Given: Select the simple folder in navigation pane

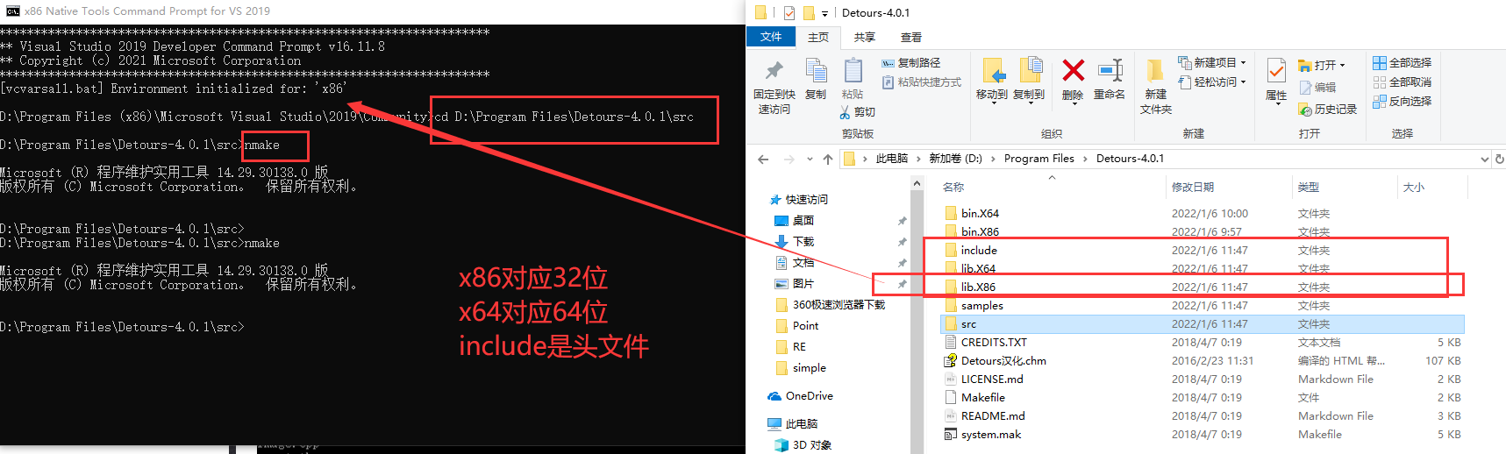Looking at the screenshot, I should (800, 368).
